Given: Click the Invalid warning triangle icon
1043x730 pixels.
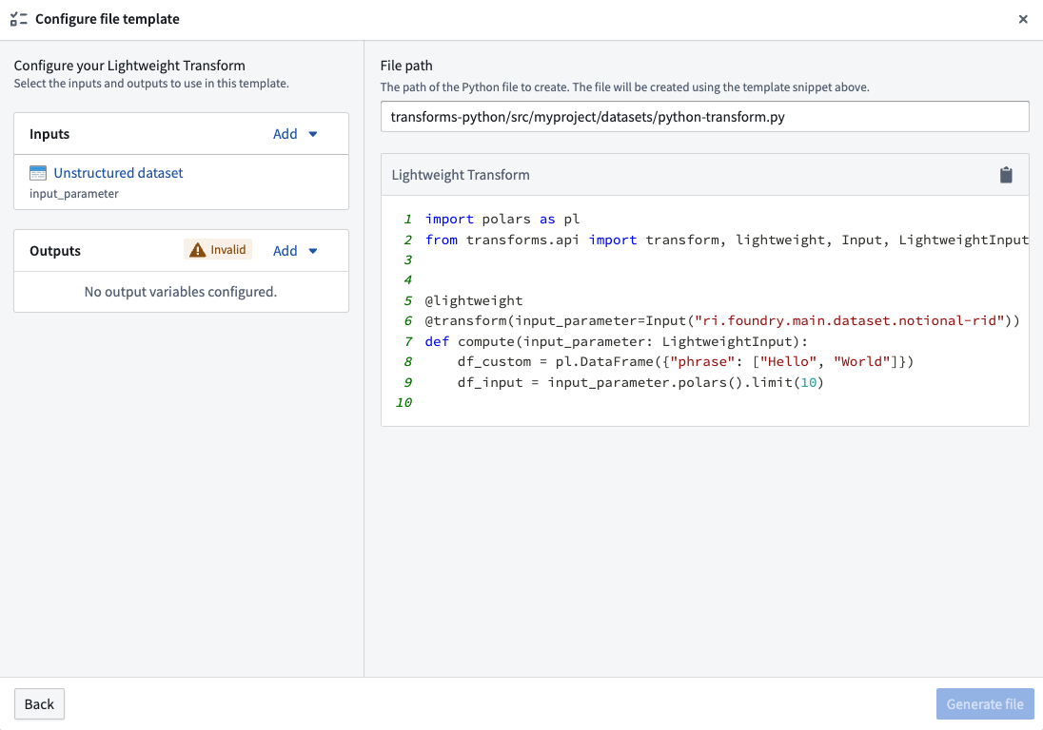Looking at the screenshot, I should [198, 250].
